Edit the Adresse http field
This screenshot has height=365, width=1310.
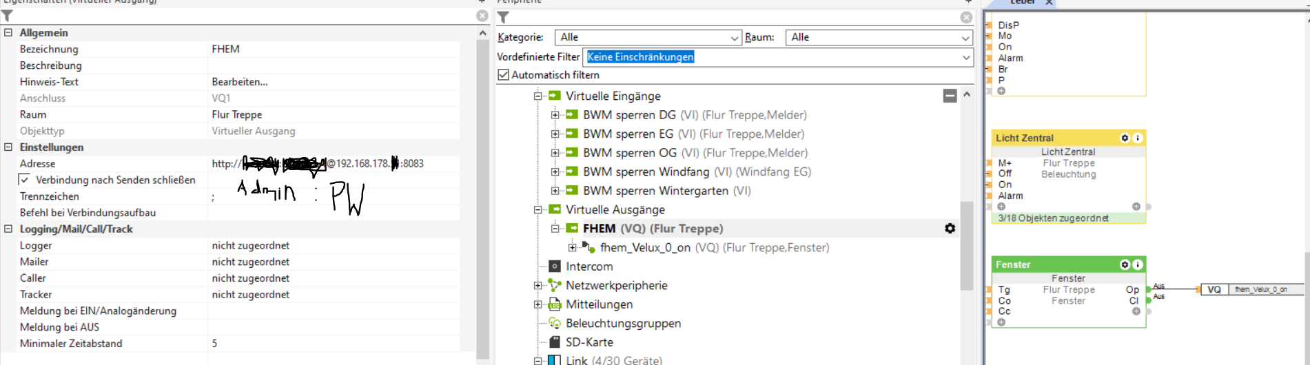(x=334, y=163)
